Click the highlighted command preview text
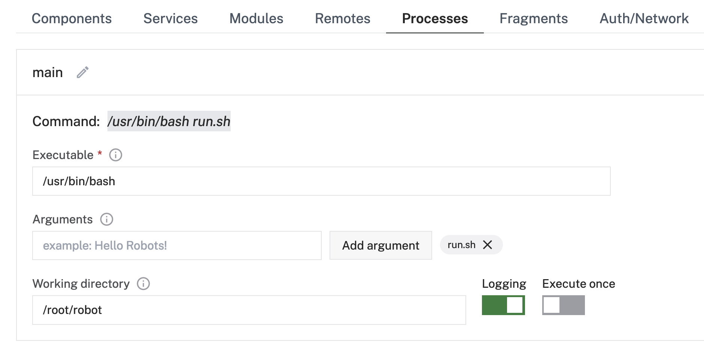The image size is (704, 354). (169, 121)
